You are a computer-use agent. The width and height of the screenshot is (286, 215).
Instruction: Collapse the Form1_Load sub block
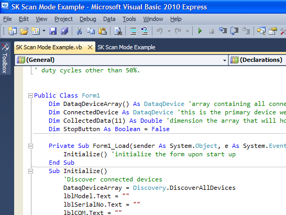point(30,146)
